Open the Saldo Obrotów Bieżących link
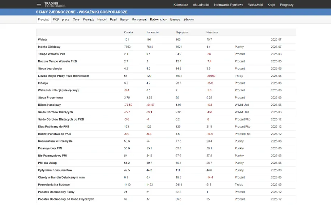The height and width of the screenshot is (206, 331). (56, 112)
